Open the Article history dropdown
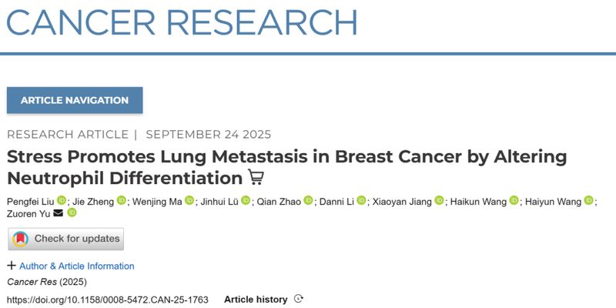Screen dimensions: 616x308 click(256, 299)
